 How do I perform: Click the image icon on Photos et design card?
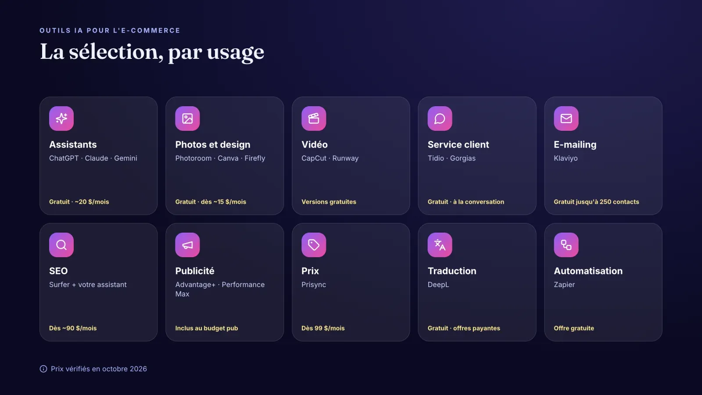[187, 118]
